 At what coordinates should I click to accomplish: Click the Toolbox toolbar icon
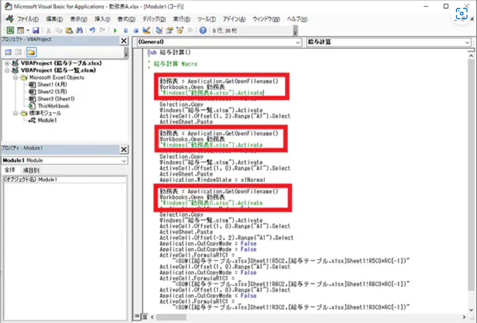pos(190,30)
